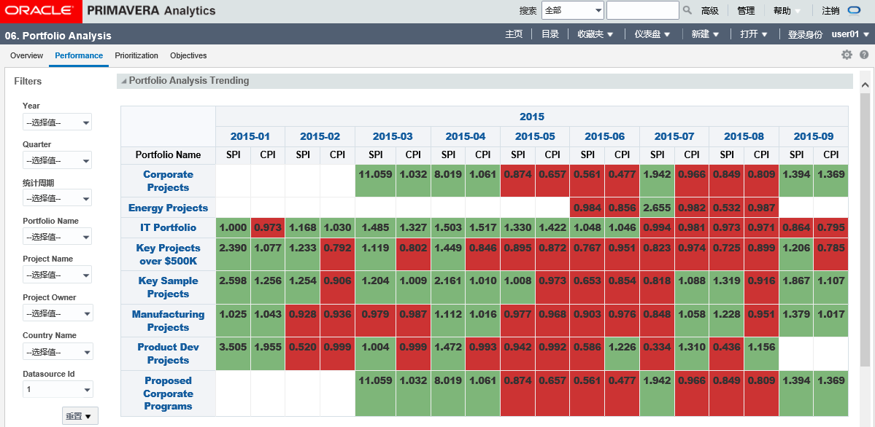Collapse the Portfolio Analysis Trending section
875x427 pixels.
coord(123,81)
